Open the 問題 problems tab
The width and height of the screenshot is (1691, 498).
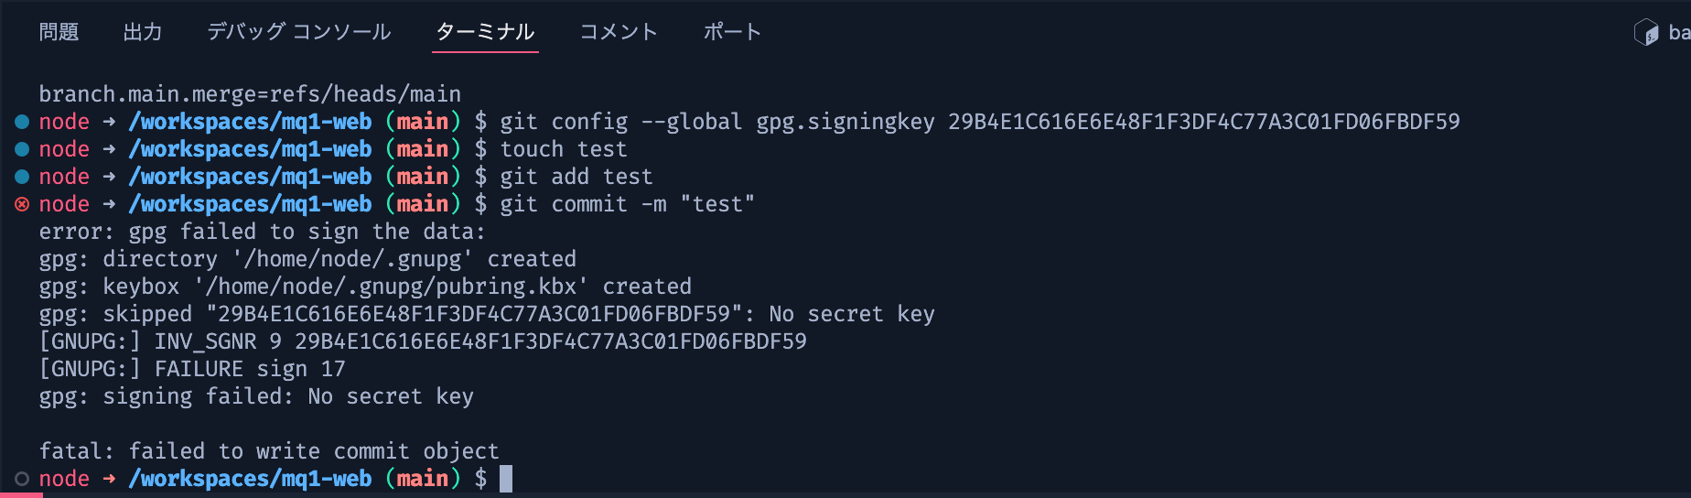click(59, 32)
